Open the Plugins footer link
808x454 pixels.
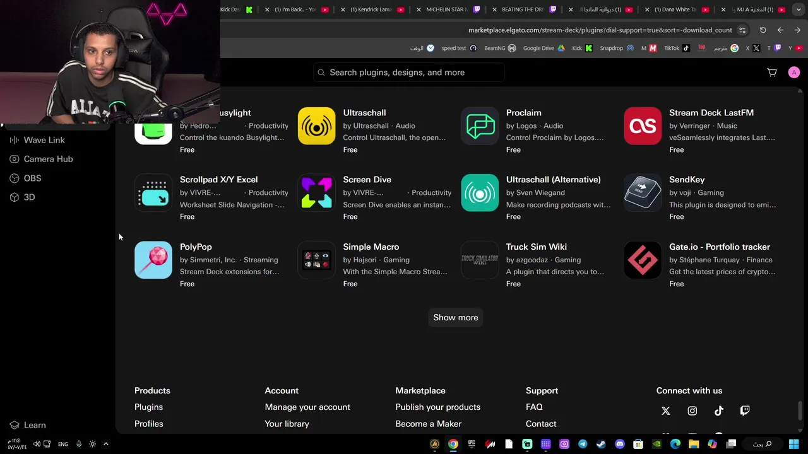tap(148, 407)
